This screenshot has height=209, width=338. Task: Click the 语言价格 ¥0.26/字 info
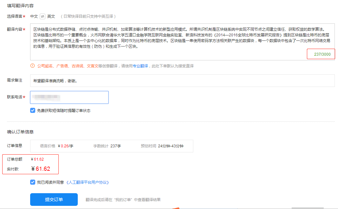[57, 146]
